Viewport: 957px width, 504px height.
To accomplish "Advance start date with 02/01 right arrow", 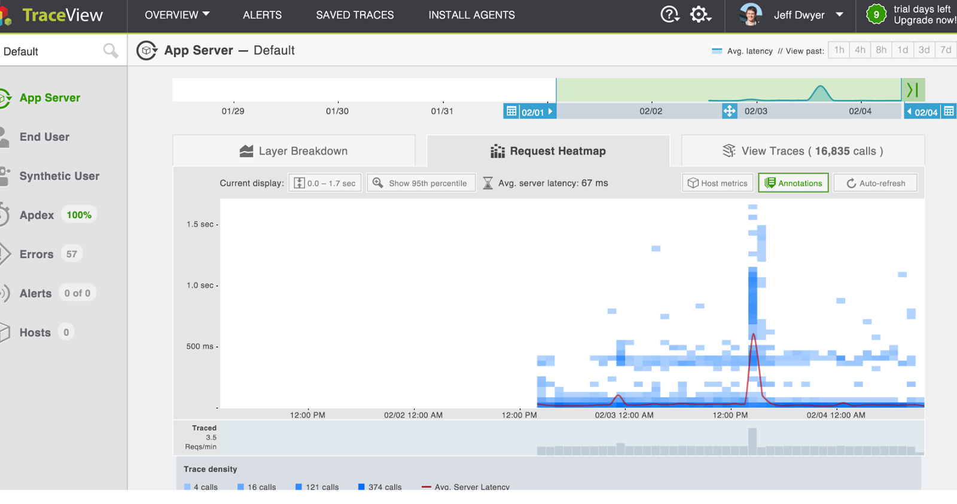I will coord(550,112).
